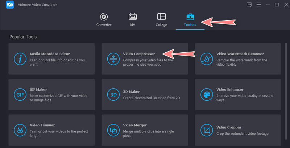Launch the Video Trimmer tool card

51,130
